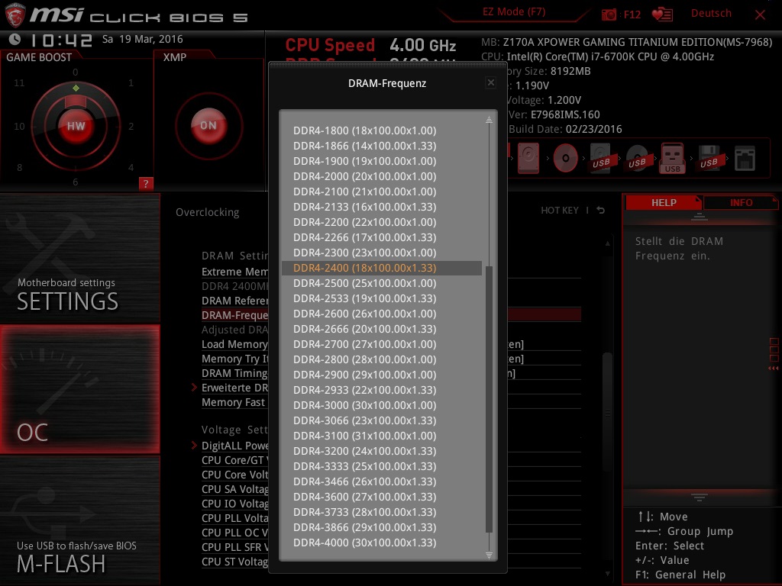The image size is (782, 586).
Task: Open CPU SA Voltage setting row
Action: 234,489
